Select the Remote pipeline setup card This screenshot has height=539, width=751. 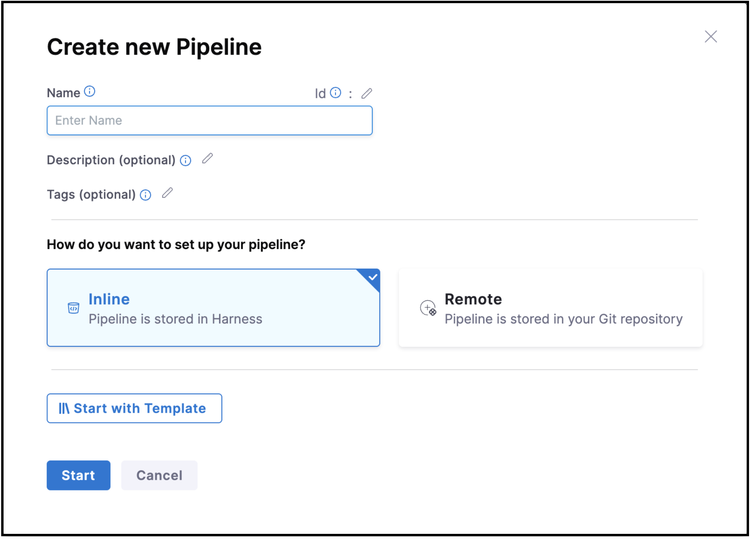[550, 308]
